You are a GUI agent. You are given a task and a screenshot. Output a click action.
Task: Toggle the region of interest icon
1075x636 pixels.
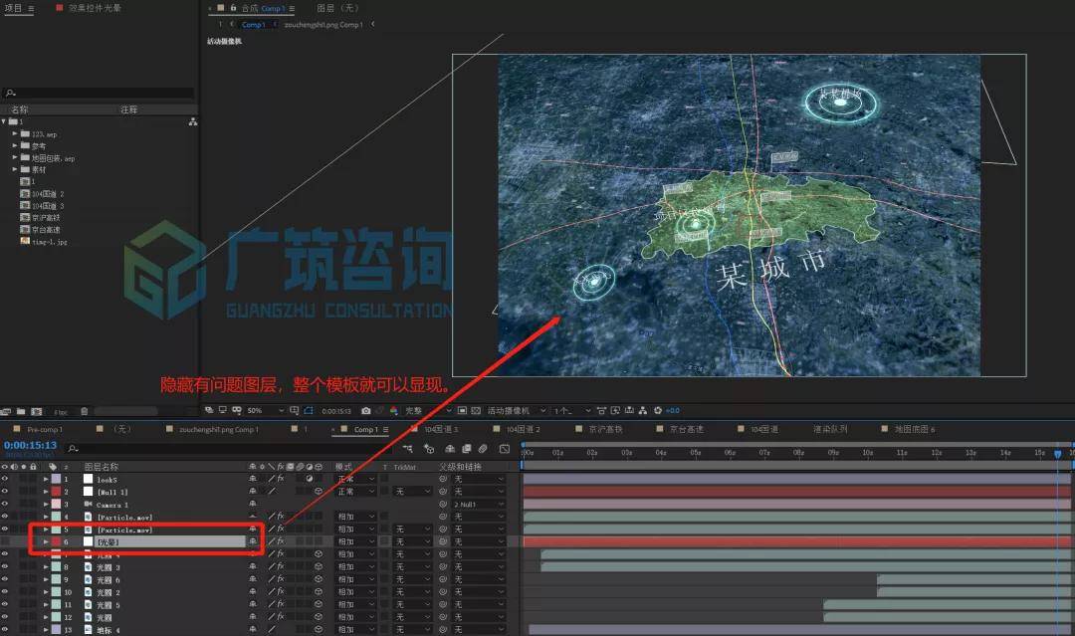(309, 410)
